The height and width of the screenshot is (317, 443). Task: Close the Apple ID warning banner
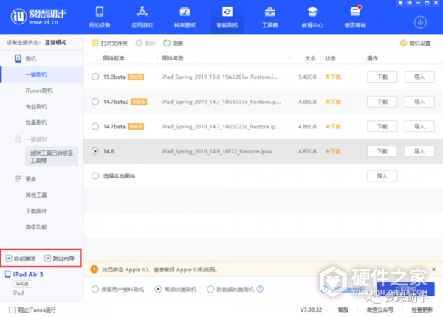433,269
